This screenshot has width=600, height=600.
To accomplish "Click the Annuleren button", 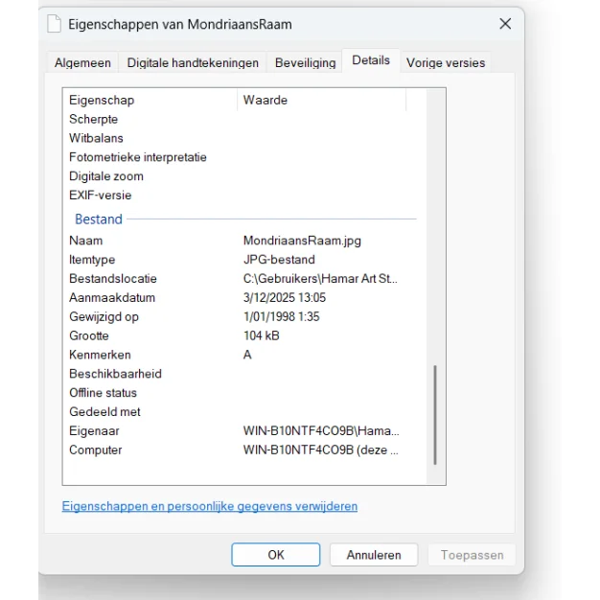I will point(373,555).
